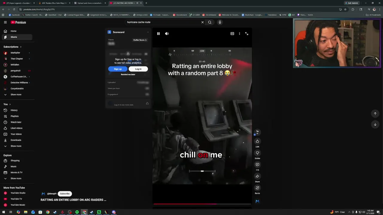This screenshot has height=215, width=383.
Task: Run search with magnifying glass button
Action: (210, 22)
